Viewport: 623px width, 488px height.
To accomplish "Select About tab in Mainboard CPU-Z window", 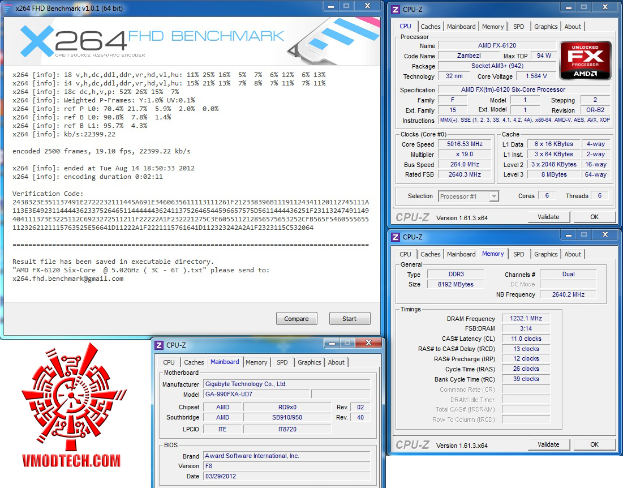I will 336,362.
